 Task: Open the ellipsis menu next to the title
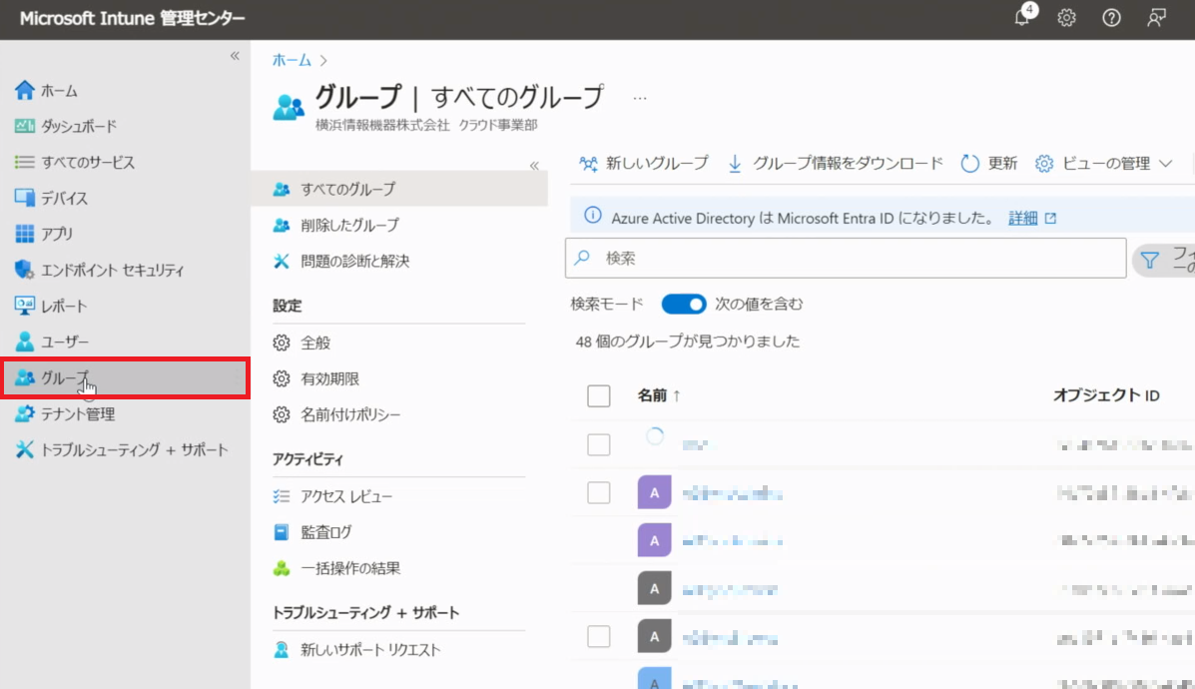tap(639, 98)
